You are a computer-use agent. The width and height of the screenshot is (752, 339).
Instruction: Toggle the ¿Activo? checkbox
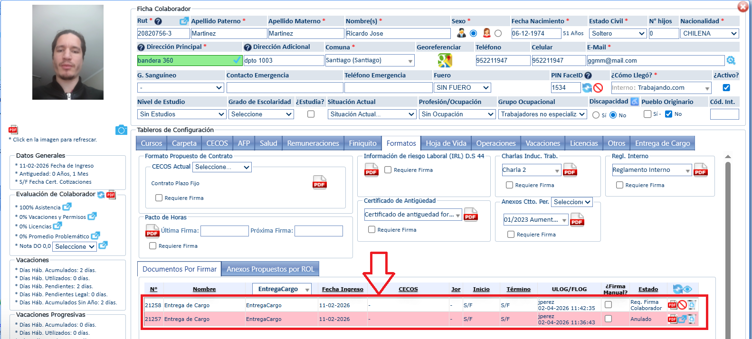(x=726, y=88)
